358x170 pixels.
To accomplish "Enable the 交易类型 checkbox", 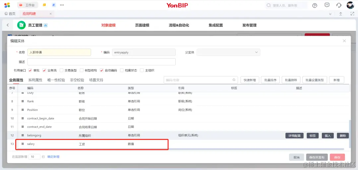I will [x=61, y=70].
